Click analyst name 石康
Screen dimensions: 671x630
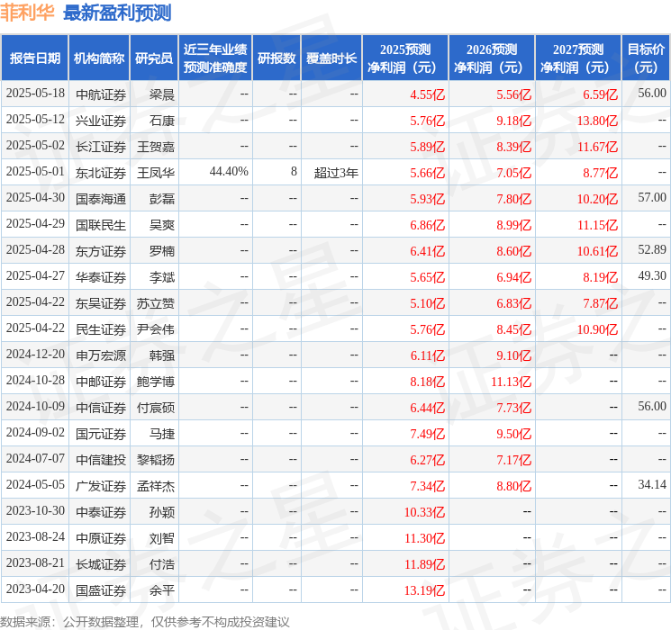pyautogui.click(x=162, y=121)
